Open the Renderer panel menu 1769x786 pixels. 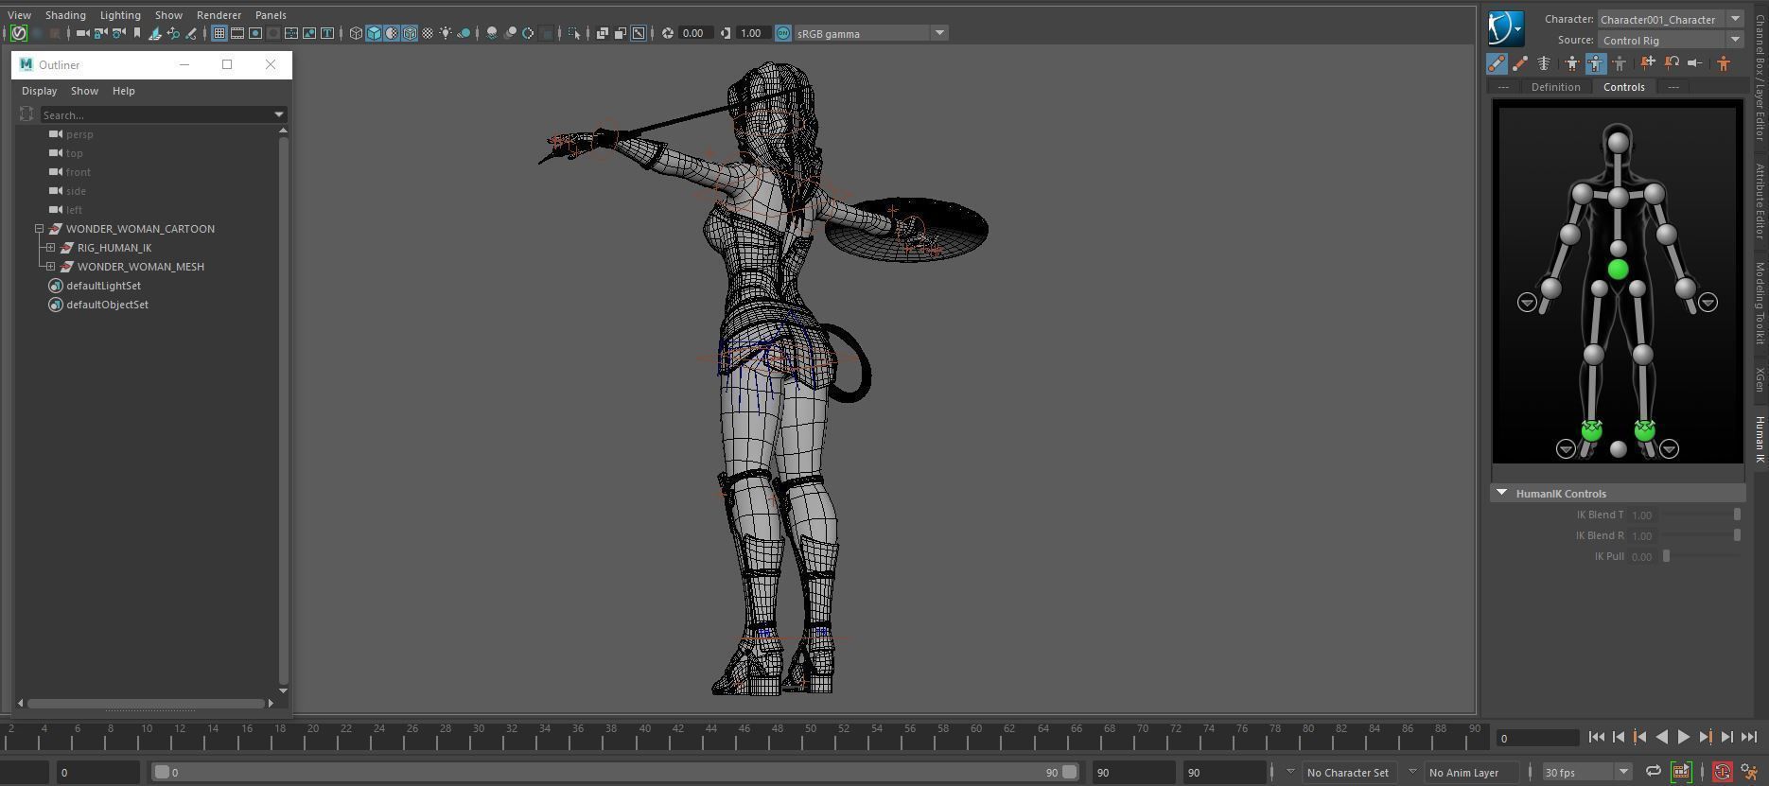coord(219,15)
